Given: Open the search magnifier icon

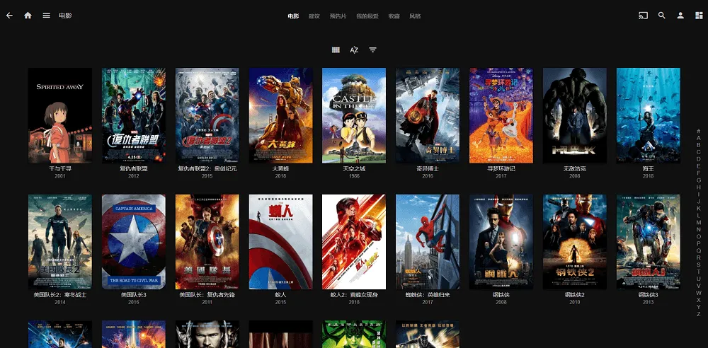Looking at the screenshot, I should tap(661, 16).
